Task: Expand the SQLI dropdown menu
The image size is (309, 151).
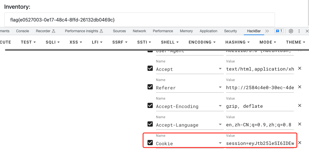Action: [x=53, y=42]
